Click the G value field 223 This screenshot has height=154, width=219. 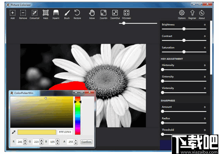click(36, 142)
